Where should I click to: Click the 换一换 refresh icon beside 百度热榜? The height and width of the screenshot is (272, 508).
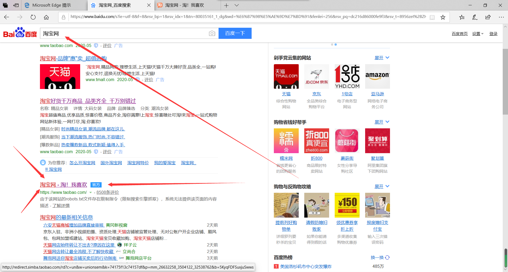click(387, 257)
